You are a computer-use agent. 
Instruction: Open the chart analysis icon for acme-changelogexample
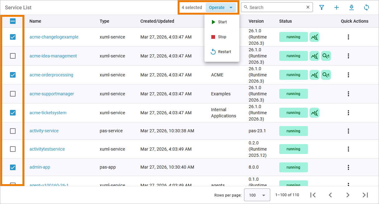(x=314, y=37)
